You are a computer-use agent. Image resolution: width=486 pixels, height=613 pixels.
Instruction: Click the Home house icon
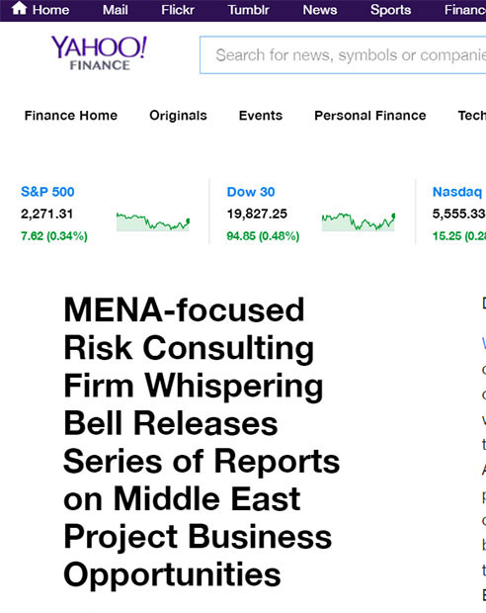click(19, 8)
